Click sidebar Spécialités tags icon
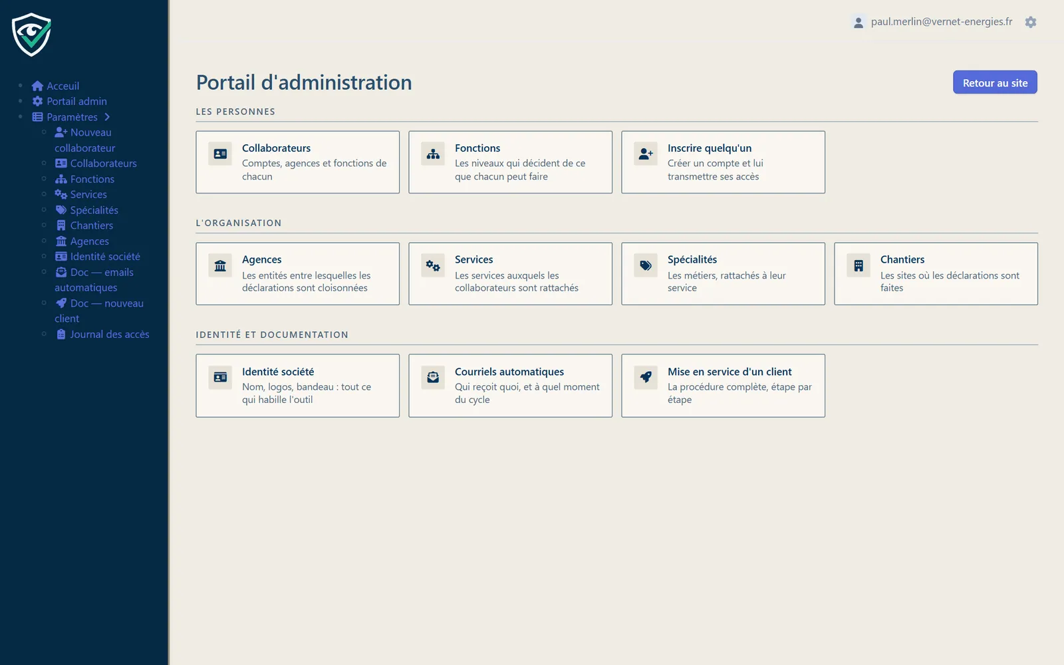This screenshot has width=1064, height=665. point(61,210)
